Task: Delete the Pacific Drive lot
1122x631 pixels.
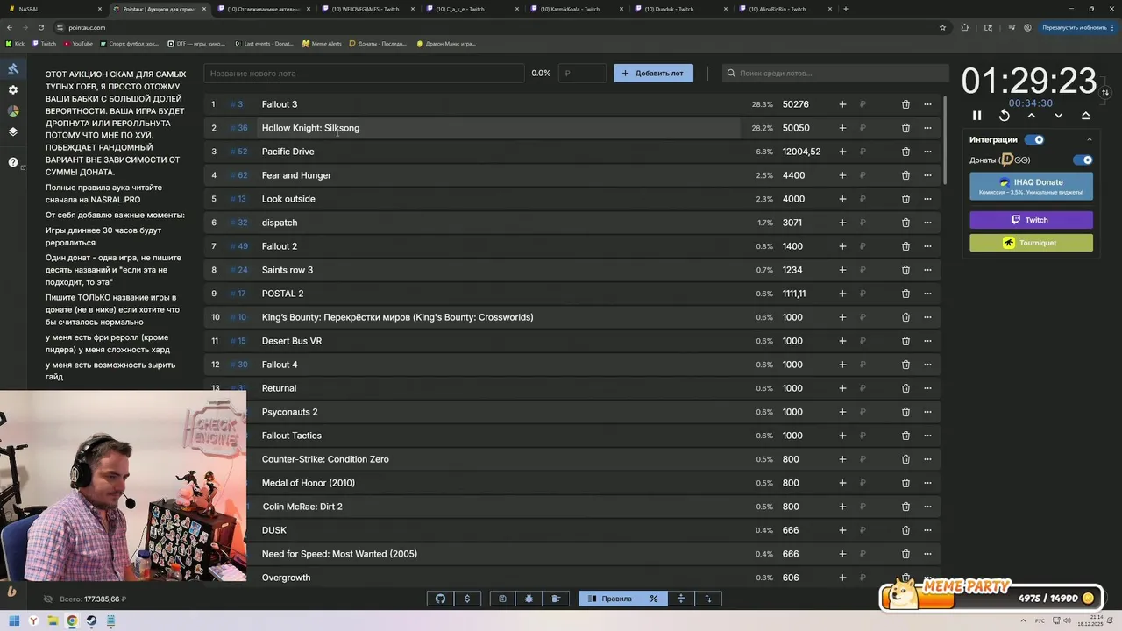Action: pos(905,152)
